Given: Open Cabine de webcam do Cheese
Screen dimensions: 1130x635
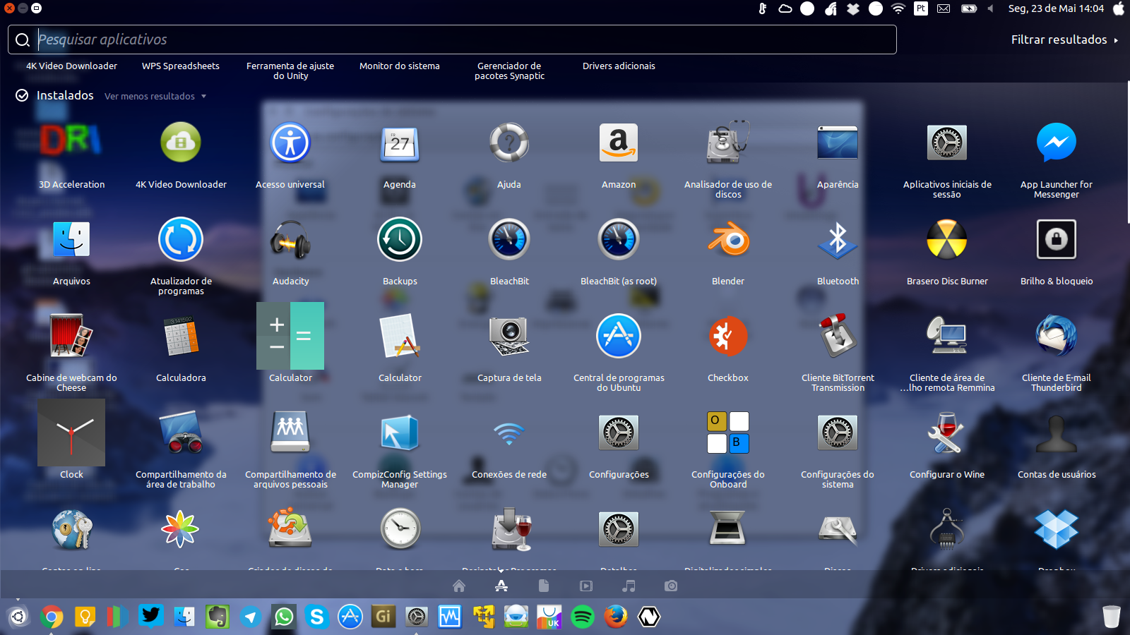Looking at the screenshot, I should pyautogui.click(x=71, y=336).
